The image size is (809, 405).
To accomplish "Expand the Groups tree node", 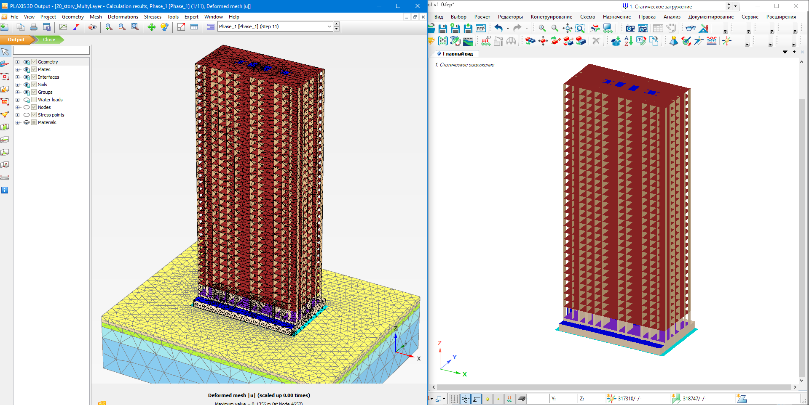I will [x=18, y=92].
